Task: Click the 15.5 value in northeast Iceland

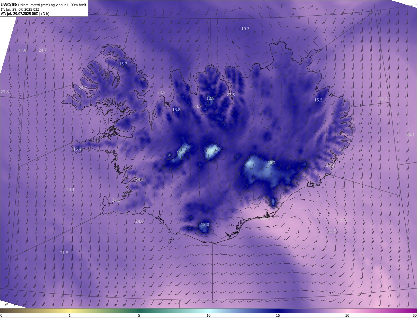Action: tap(318, 100)
